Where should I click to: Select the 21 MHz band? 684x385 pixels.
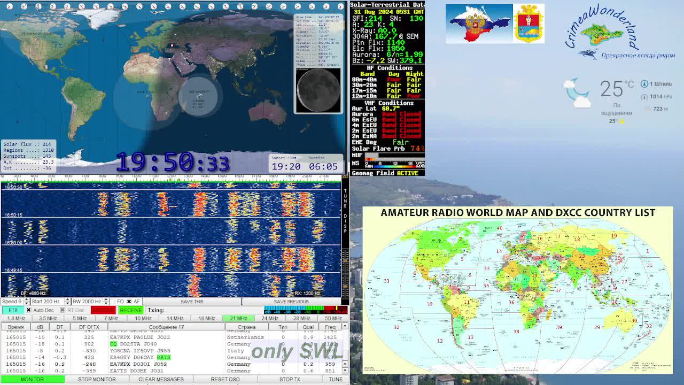coord(238,318)
